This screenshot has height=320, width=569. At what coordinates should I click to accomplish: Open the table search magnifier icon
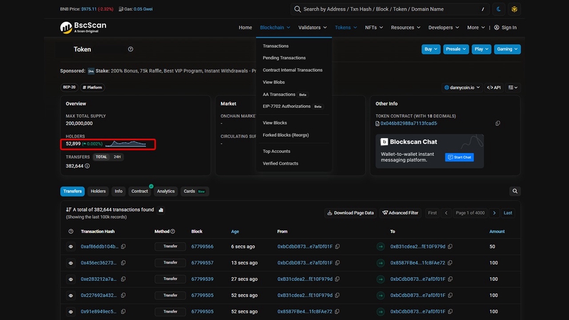(x=514, y=191)
